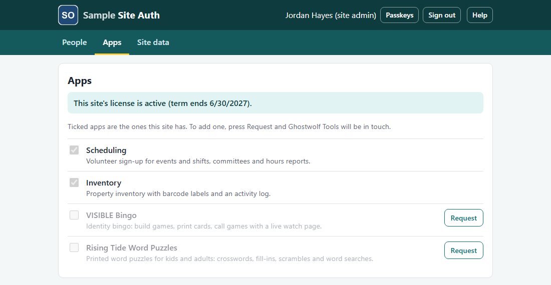Click the license active status banner
The image size is (551, 285).
[275, 102]
